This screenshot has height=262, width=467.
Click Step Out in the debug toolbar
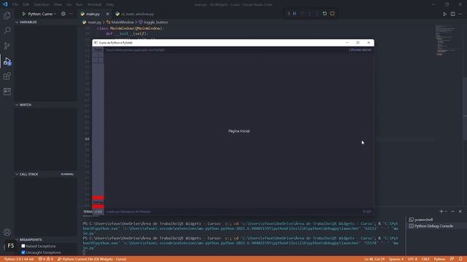[317, 14]
